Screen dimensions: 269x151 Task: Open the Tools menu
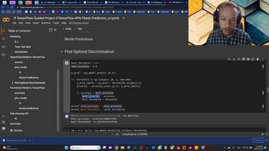(x=56, y=23)
